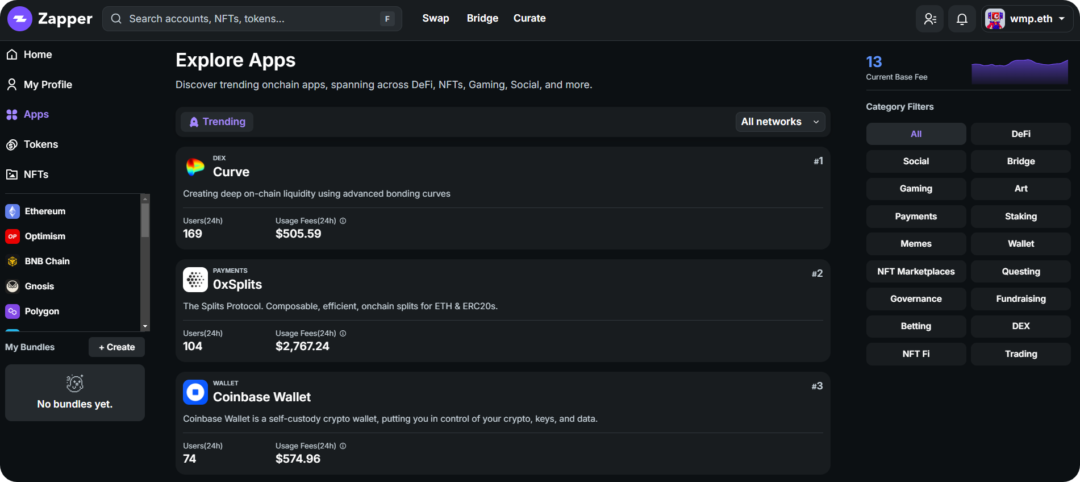Click the Ethereum network icon
Screen dimensions: 1080x482
point(12,211)
